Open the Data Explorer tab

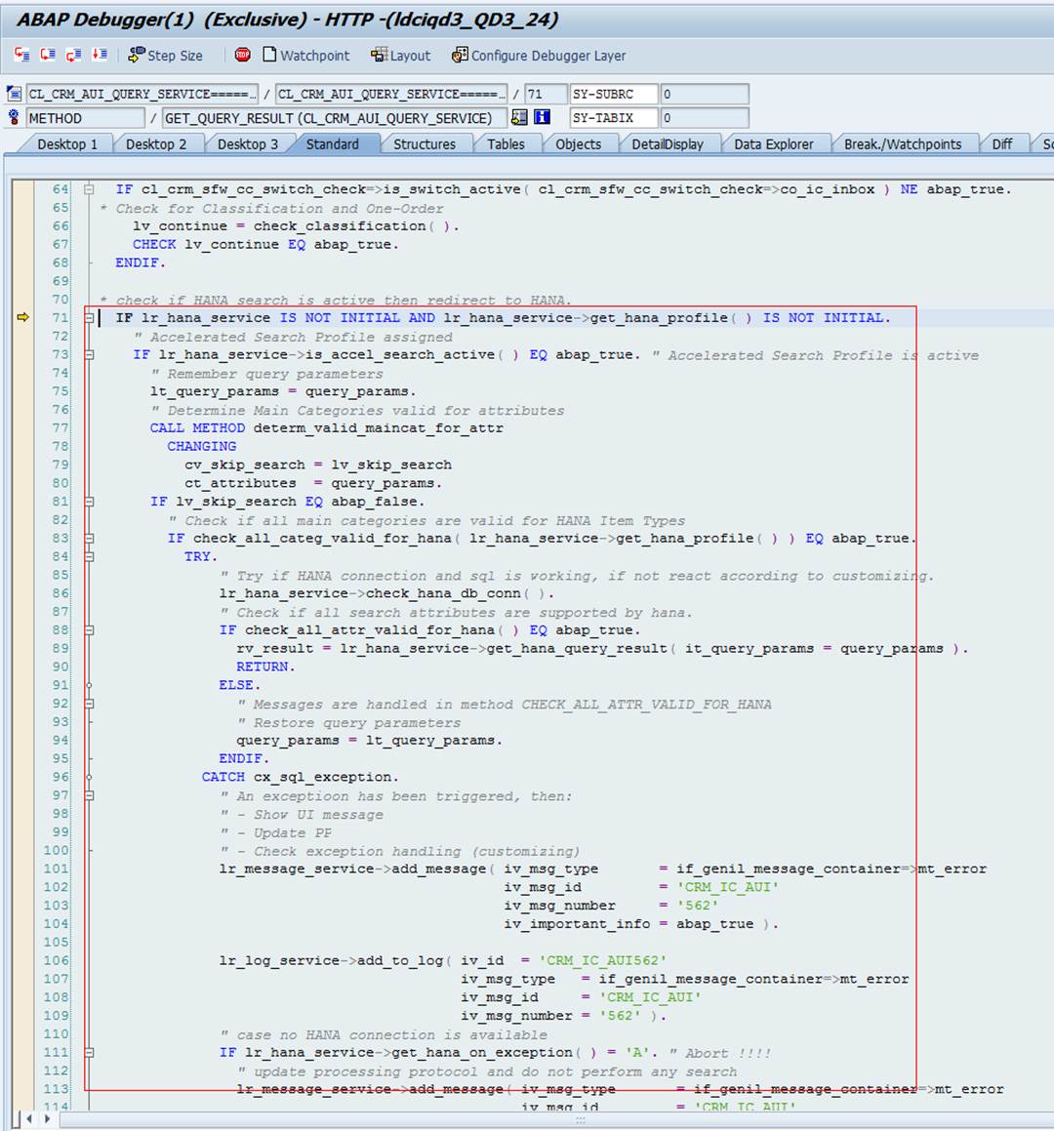tap(773, 144)
